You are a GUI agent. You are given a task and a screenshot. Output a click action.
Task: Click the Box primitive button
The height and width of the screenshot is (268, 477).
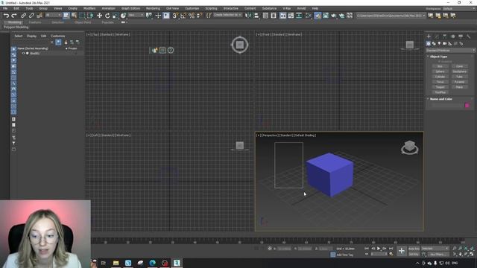click(440, 66)
